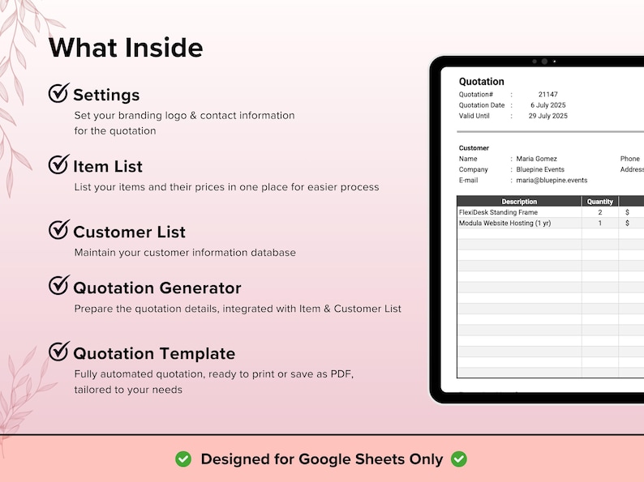Click the 'Quantity' column header
This screenshot has width=644, height=482.
point(599,202)
